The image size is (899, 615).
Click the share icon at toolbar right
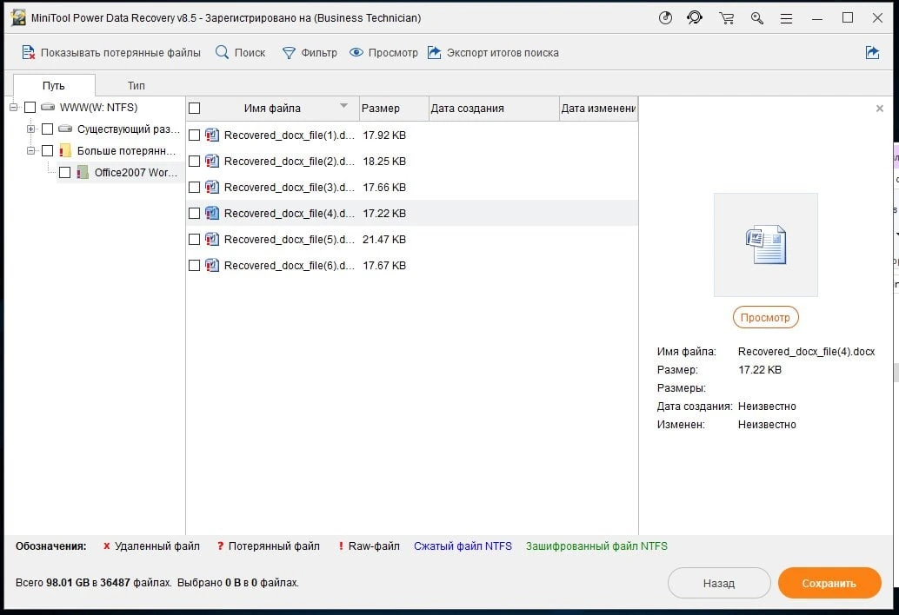pos(872,53)
